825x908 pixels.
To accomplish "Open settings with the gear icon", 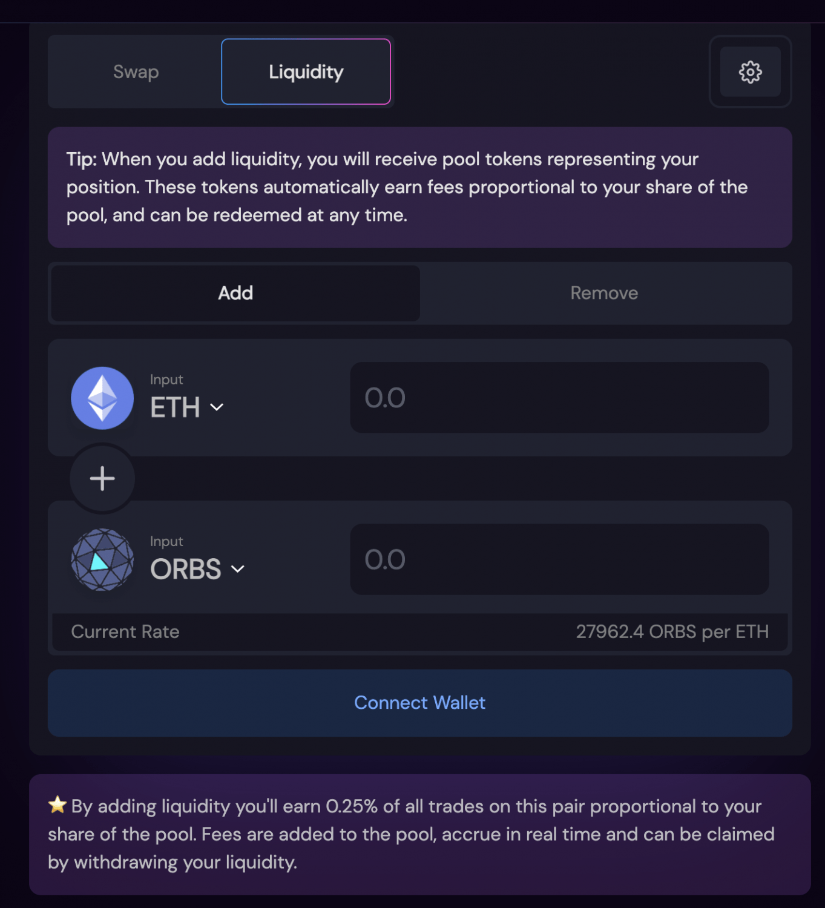I will (750, 72).
